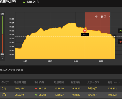This screenshot has height=99, width=122.
Task: Click the gauge icon in the USD/JPY row
Action: coord(4,95)
